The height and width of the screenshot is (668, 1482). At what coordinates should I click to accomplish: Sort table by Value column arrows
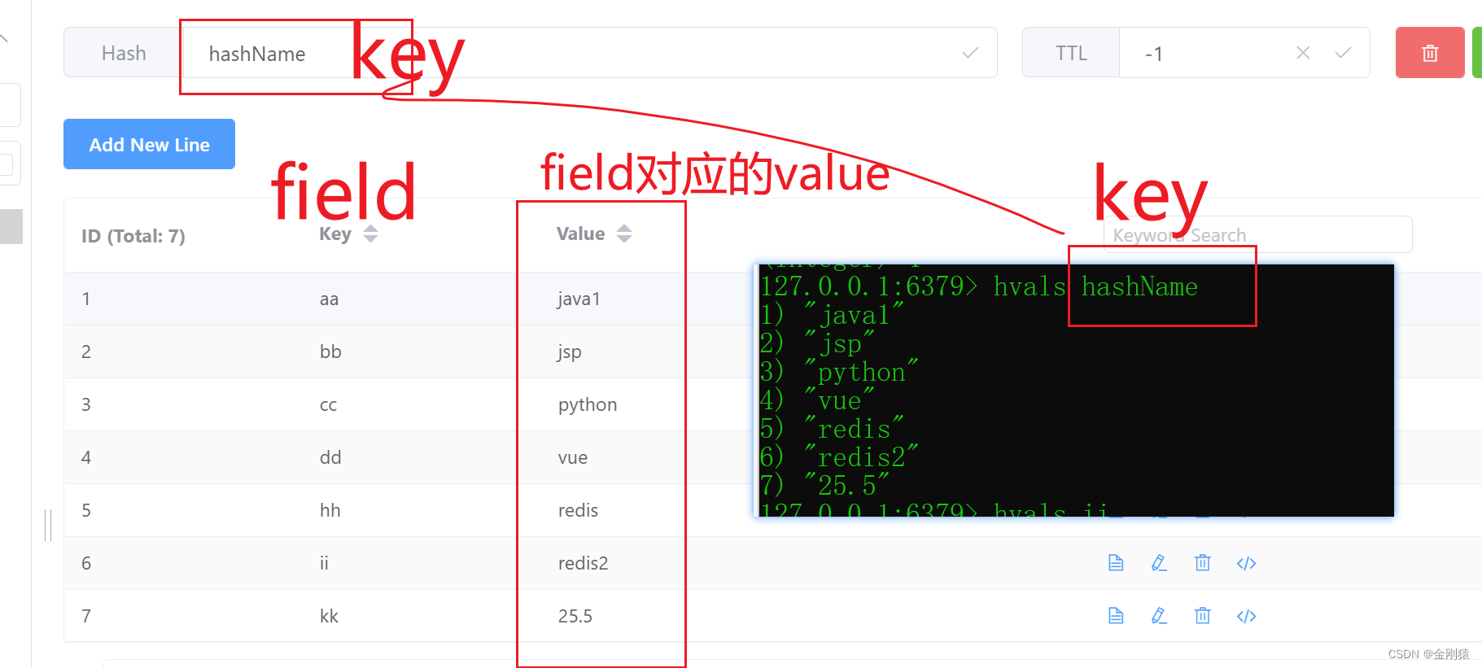624,234
